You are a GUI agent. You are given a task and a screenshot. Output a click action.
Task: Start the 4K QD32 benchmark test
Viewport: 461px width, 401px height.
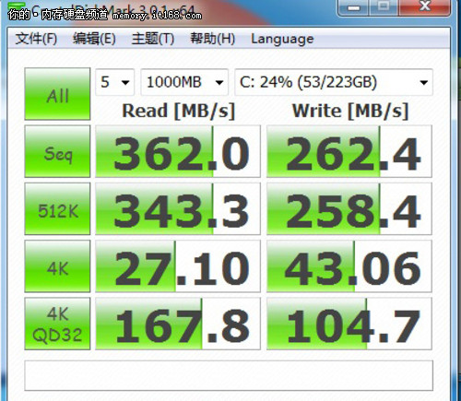[x=57, y=324]
